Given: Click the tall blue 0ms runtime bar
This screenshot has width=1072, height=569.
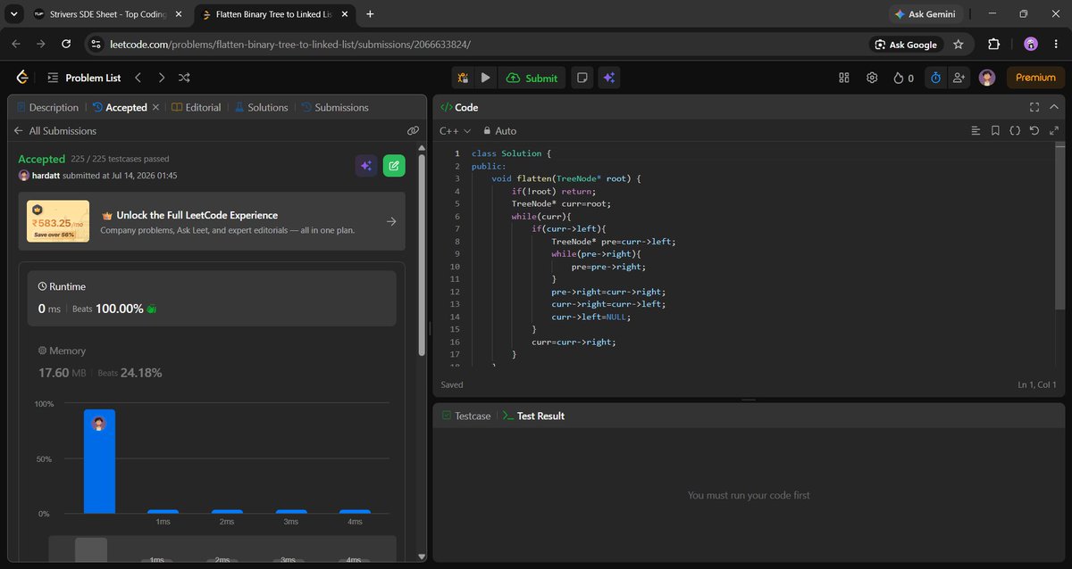Looking at the screenshot, I should tap(99, 461).
